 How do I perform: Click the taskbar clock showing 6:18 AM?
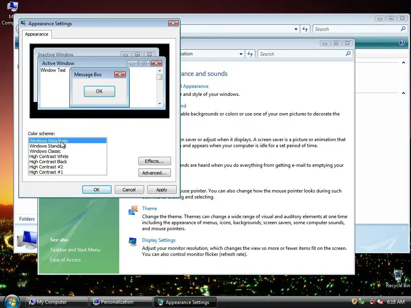click(x=396, y=302)
